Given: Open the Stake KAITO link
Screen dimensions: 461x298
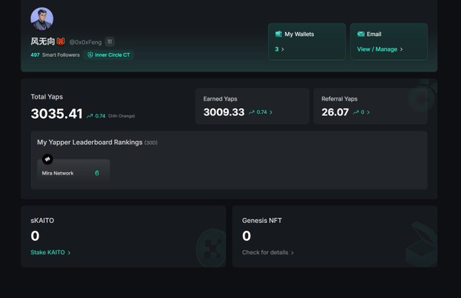Looking at the screenshot, I should point(50,253).
